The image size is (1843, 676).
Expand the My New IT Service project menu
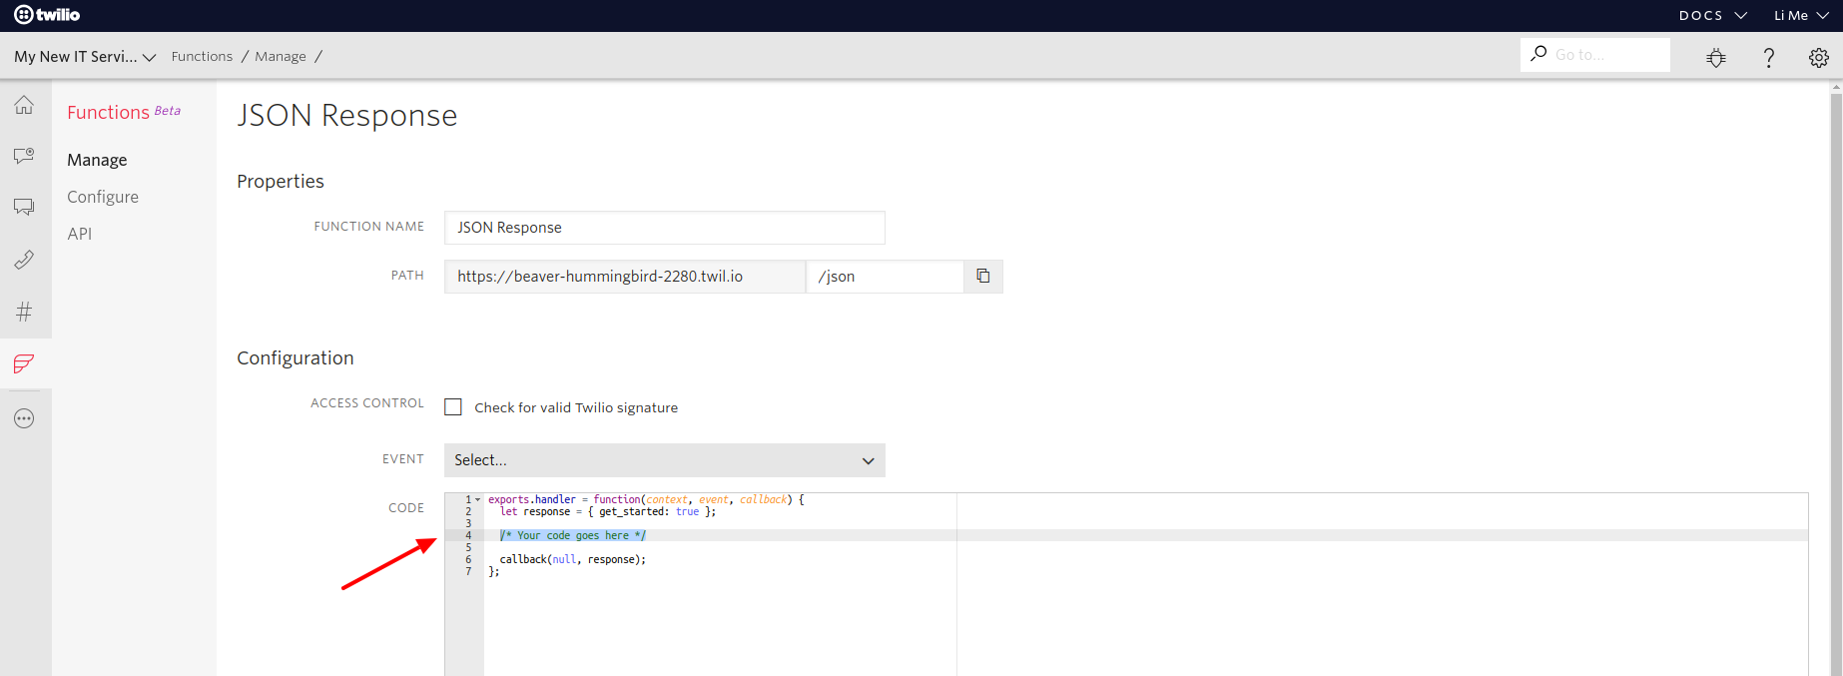click(85, 57)
